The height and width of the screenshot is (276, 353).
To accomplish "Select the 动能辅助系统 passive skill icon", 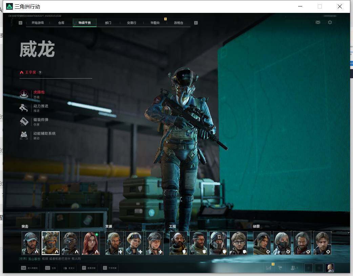I will point(24,135).
